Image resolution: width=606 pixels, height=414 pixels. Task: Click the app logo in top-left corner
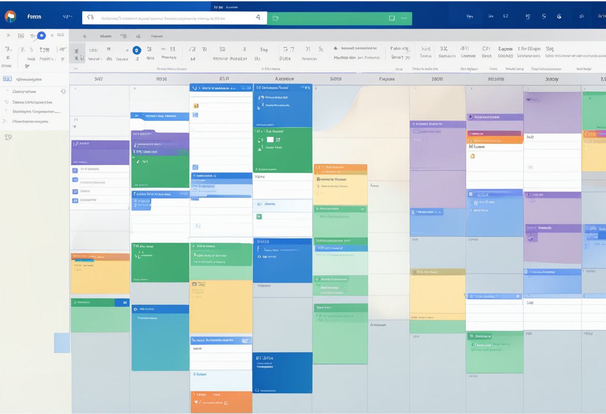(10, 16)
